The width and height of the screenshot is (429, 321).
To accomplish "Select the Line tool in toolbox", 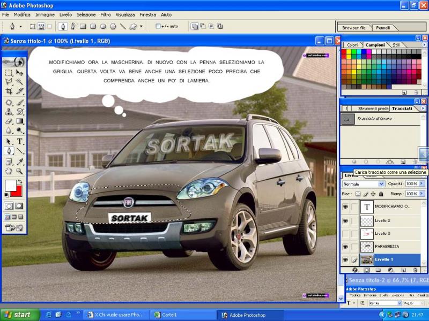I will tap(19, 151).
